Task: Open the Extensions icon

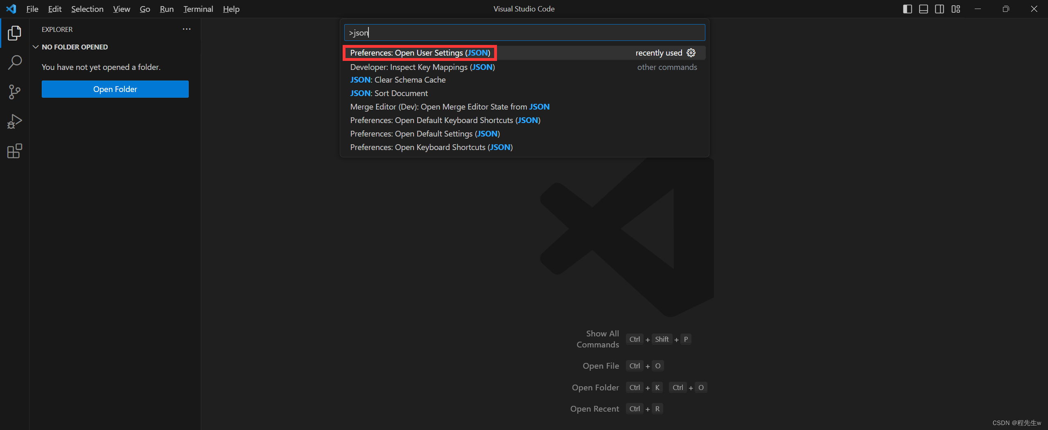Action: pyautogui.click(x=15, y=151)
